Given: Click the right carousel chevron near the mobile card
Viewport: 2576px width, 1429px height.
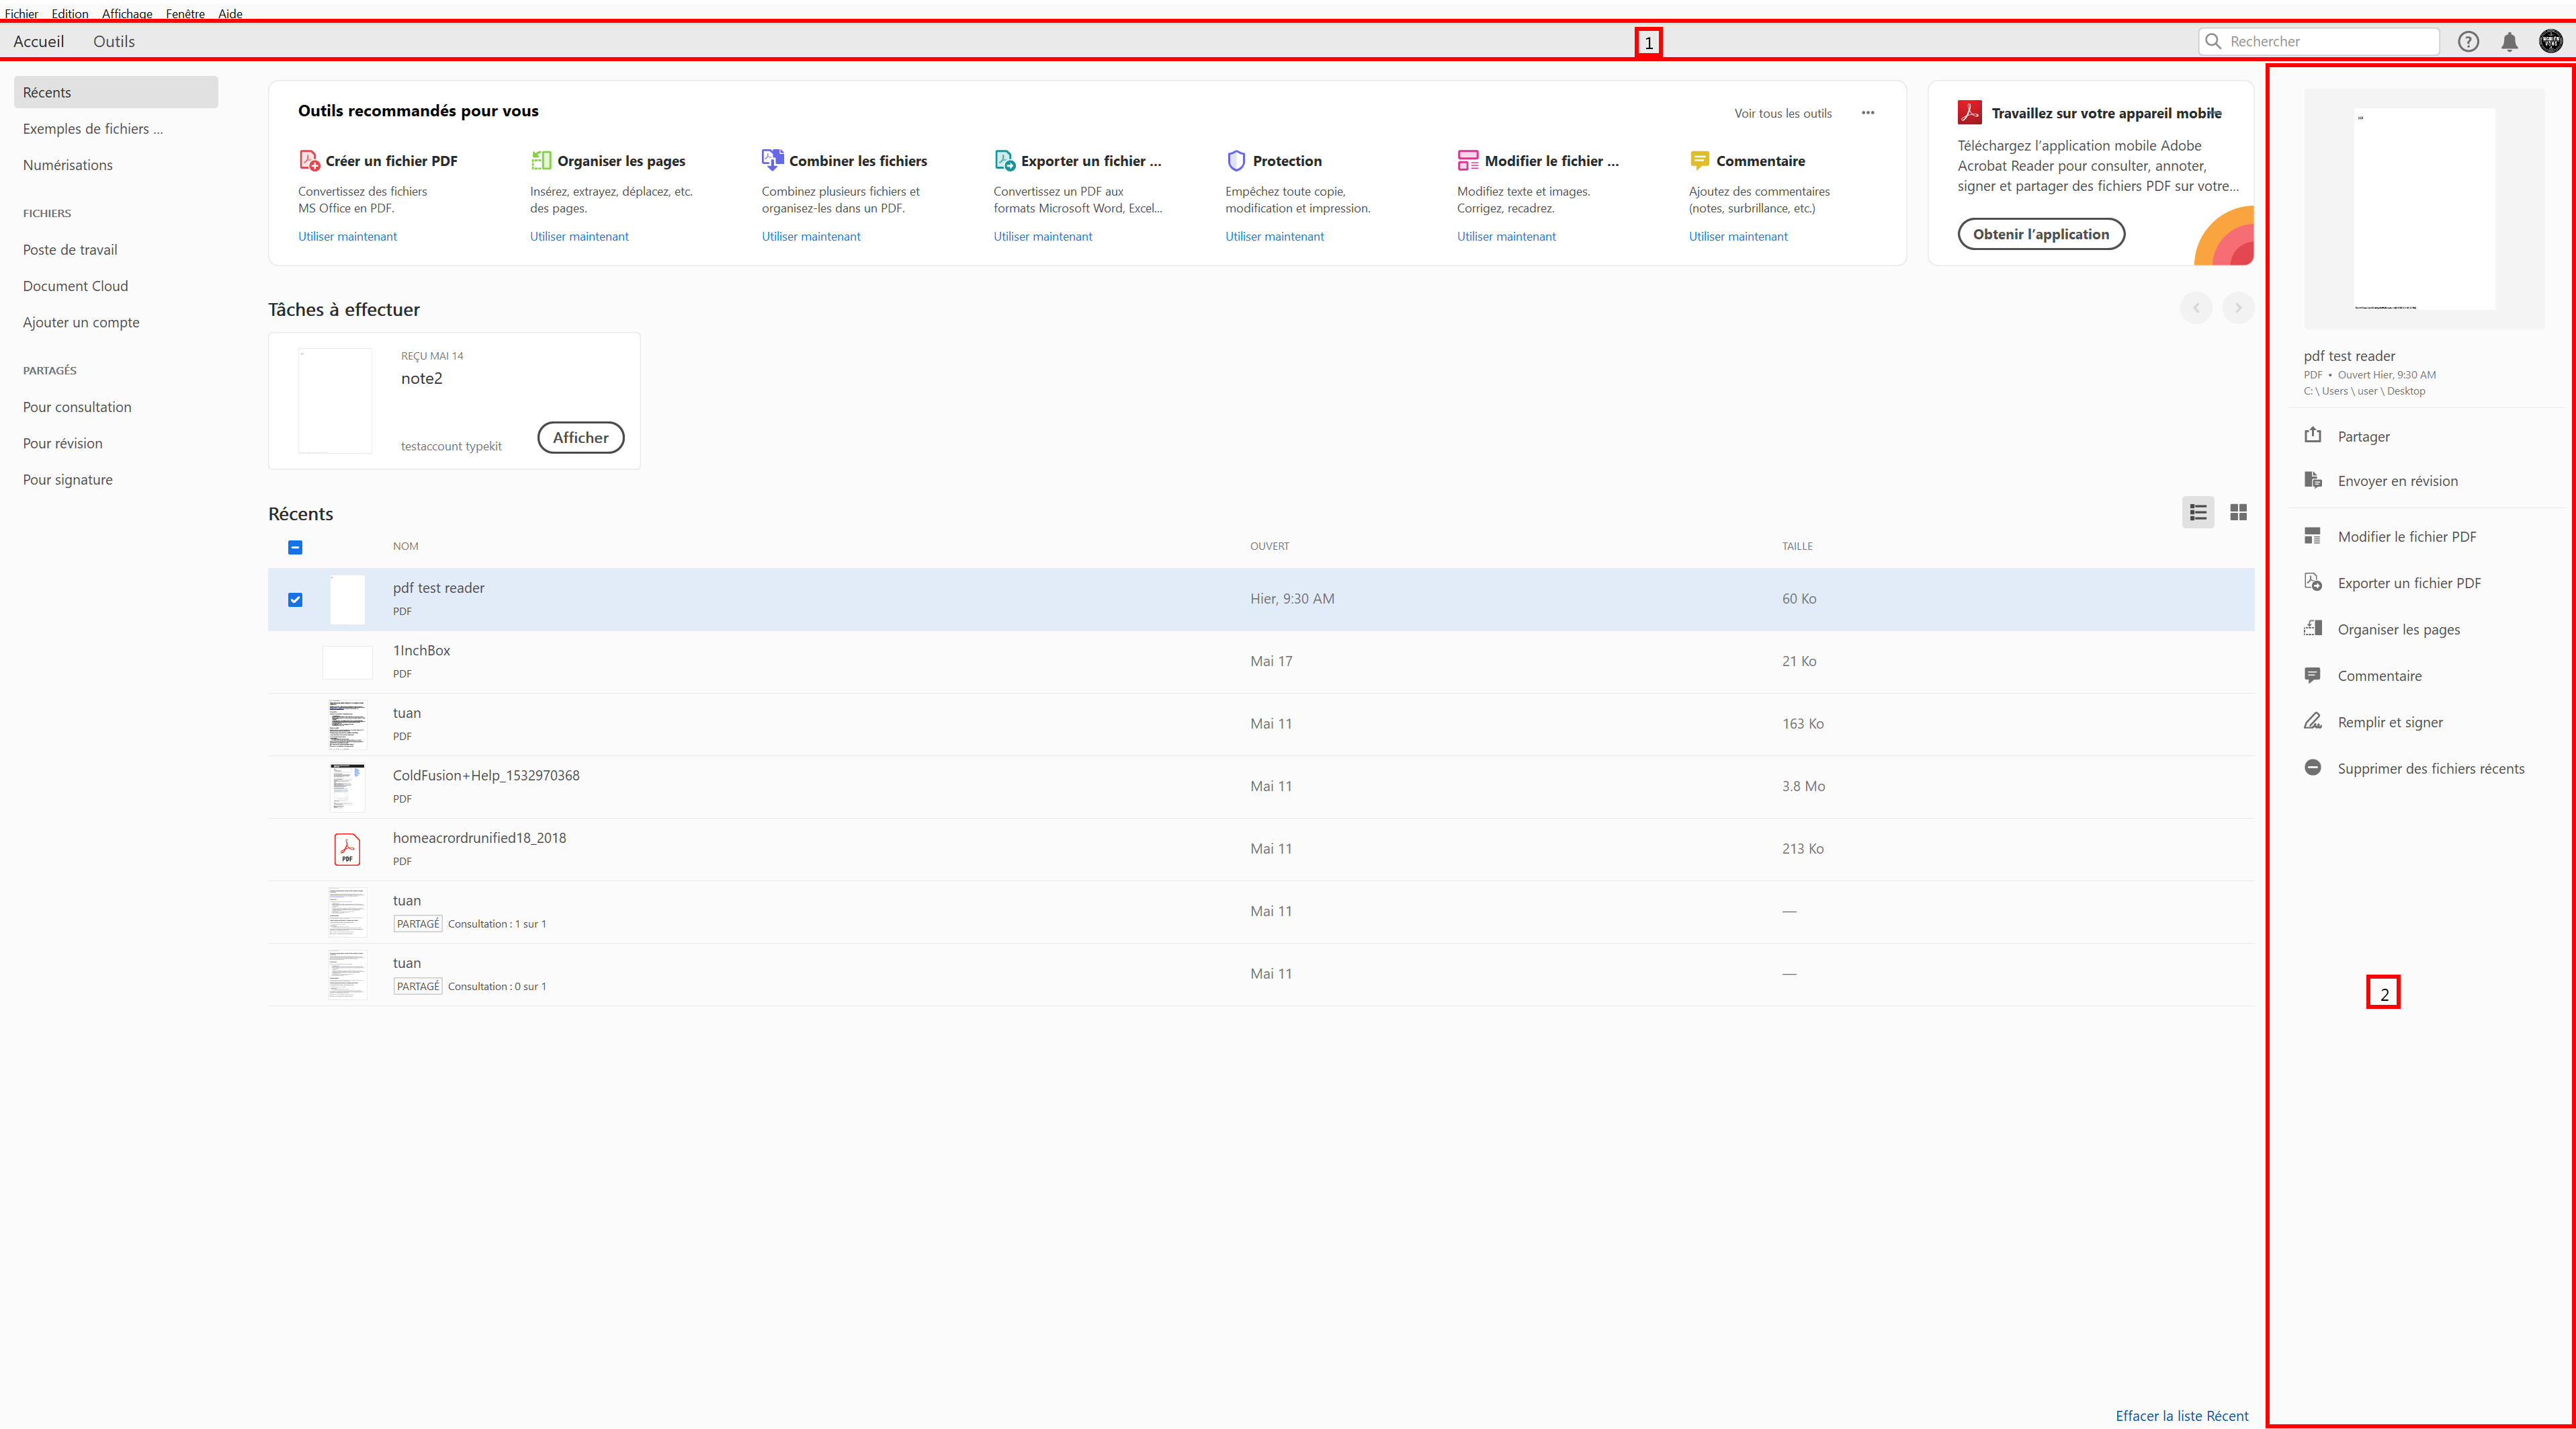Looking at the screenshot, I should click(2238, 307).
